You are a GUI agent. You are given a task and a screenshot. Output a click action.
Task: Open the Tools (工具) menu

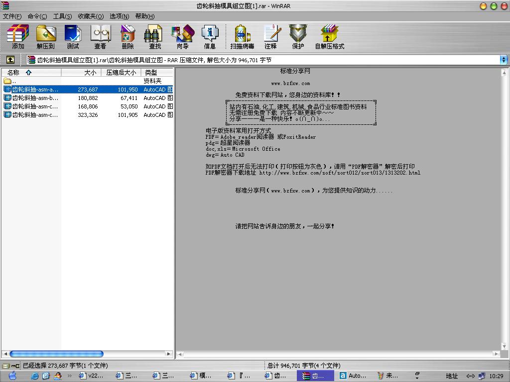click(x=62, y=16)
